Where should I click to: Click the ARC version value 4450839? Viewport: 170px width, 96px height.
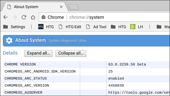tap(116, 86)
